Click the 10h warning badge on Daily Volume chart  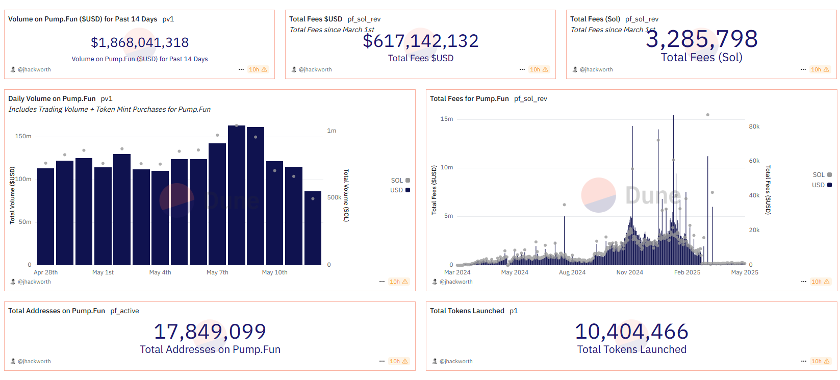pos(399,282)
